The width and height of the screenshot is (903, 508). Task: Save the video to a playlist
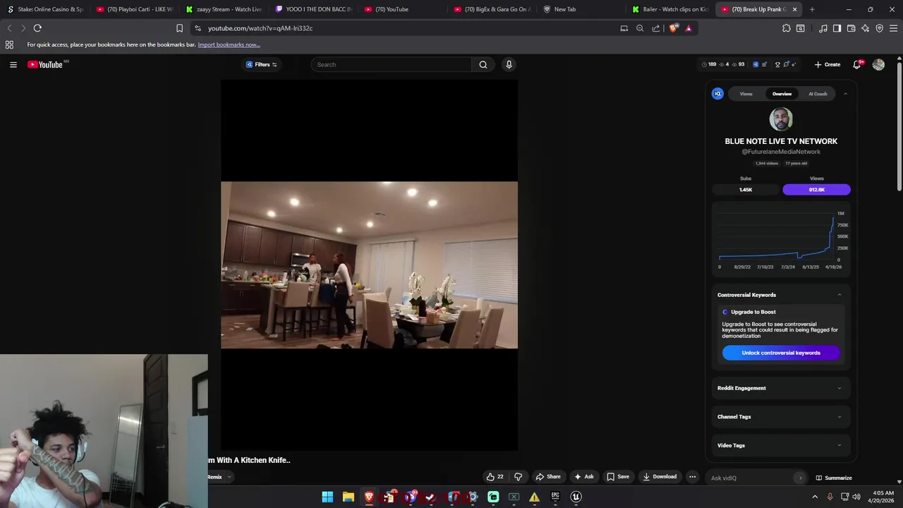click(x=617, y=477)
